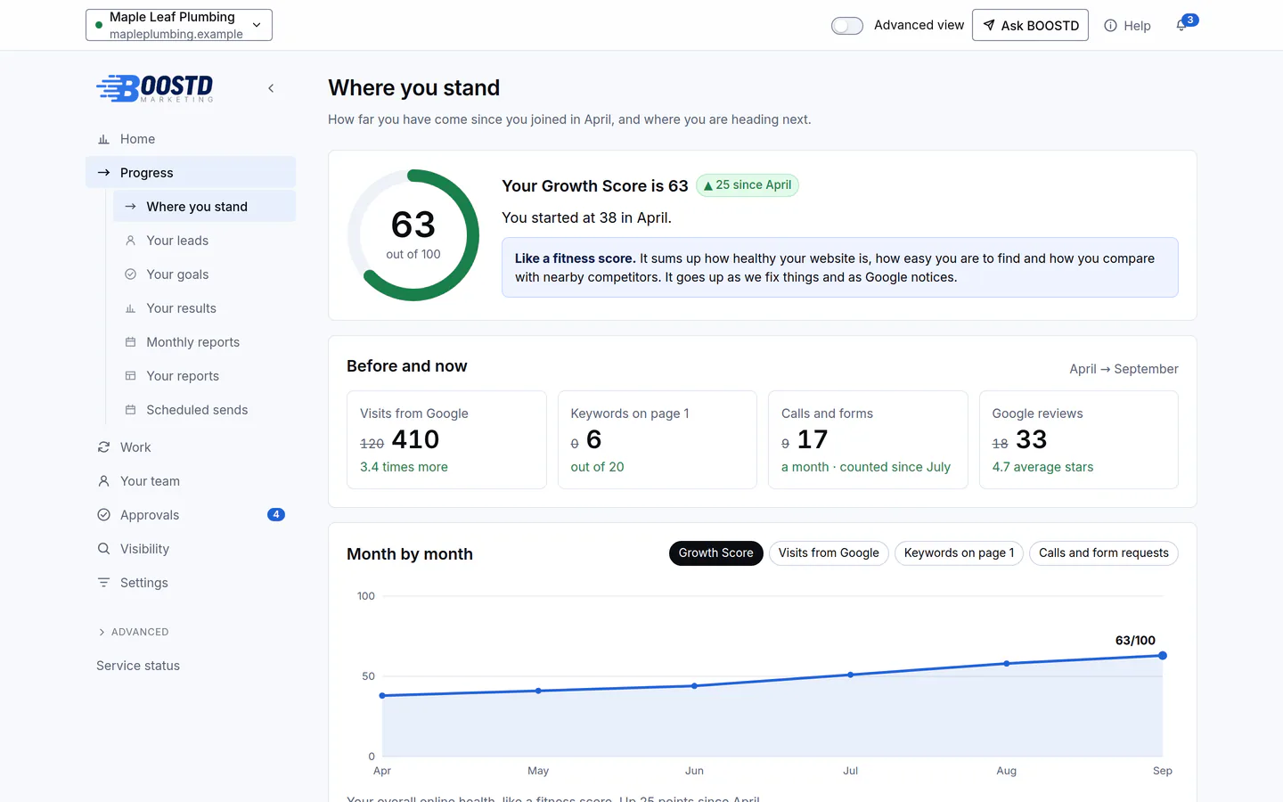Screen dimensions: 1283x802
Task: Toggle the Advanced view switch
Action: tap(847, 26)
